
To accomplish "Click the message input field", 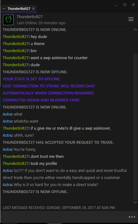I will [x=64, y=217].
